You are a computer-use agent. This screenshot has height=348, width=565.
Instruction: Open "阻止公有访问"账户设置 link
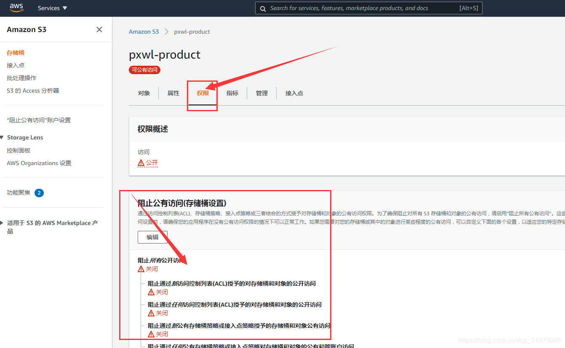pyautogui.click(x=39, y=120)
